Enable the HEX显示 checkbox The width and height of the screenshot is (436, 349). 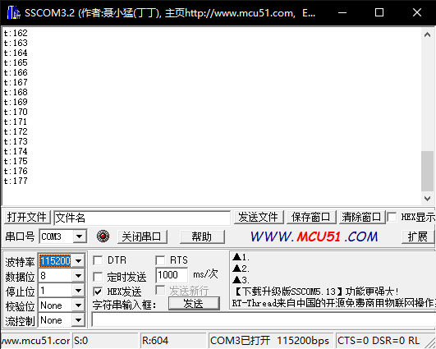[392, 217]
